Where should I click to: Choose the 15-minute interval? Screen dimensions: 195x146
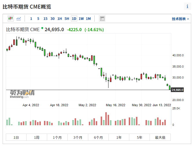45,19
